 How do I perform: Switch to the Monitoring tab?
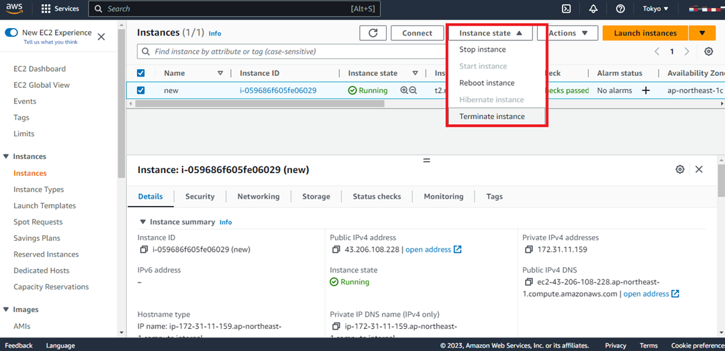[444, 197]
